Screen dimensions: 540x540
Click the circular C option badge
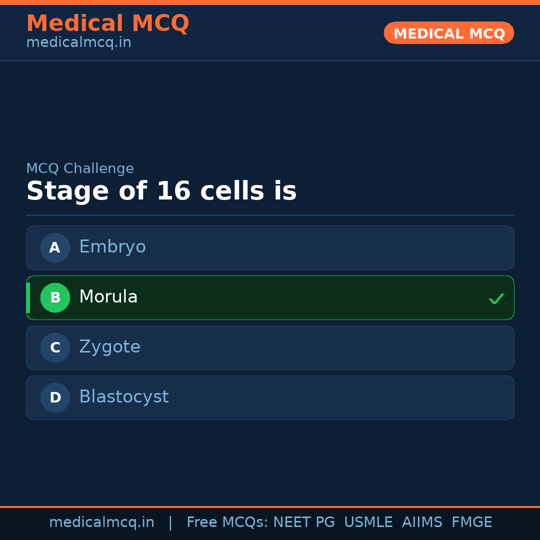(55, 347)
